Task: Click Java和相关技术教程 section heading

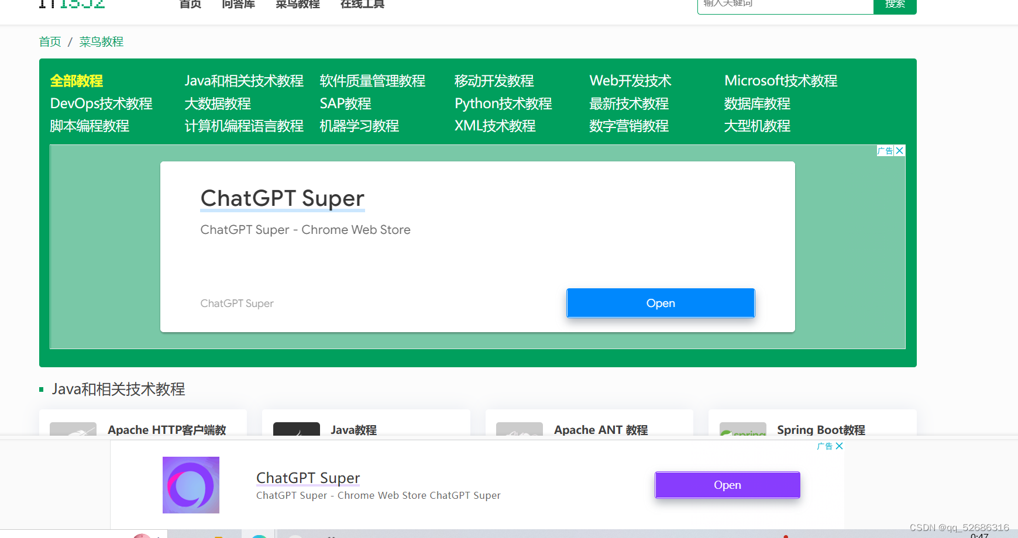Action: click(118, 389)
